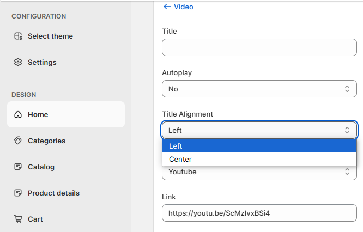This screenshot has height=232, width=363.
Task: Open the Youtube source dropdown
Action: point(259,172)
